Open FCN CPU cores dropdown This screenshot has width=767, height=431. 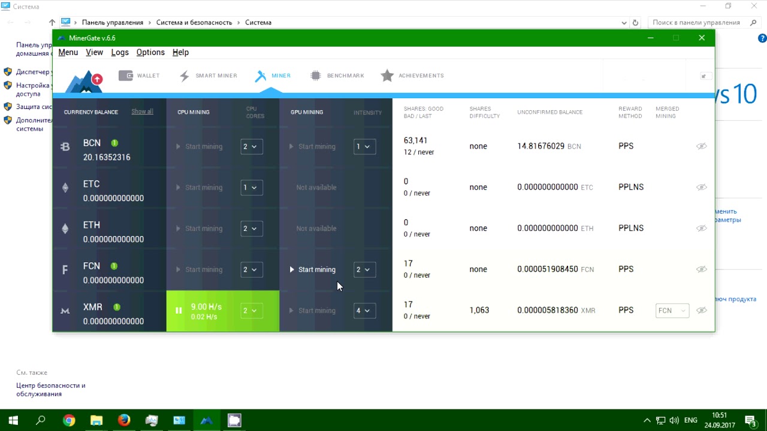[251, 269]
